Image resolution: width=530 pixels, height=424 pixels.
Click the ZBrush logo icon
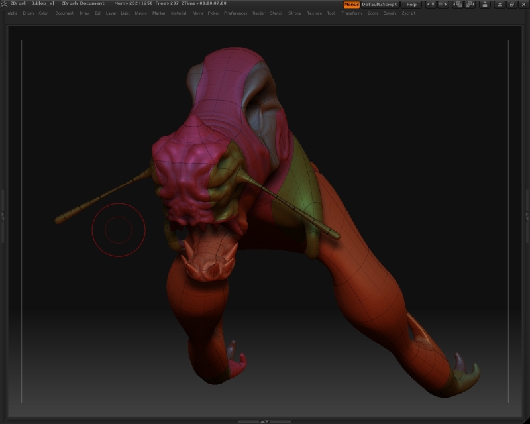click(x=4, y=4)
